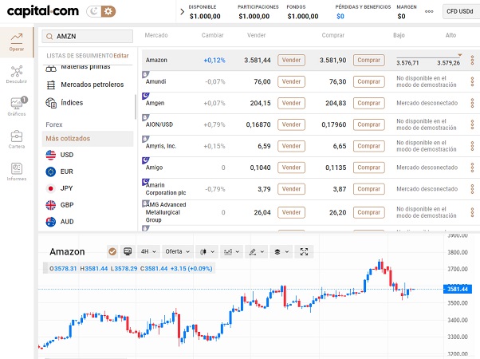The width and height of the screenshot is (480, 359).
Task: Open the Oferta price type dropdown
Action: point(178,252)
